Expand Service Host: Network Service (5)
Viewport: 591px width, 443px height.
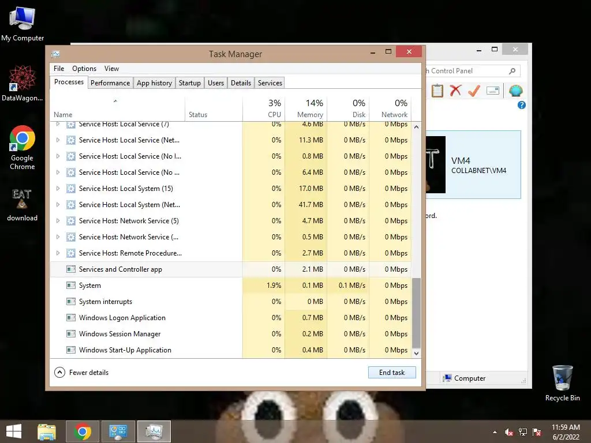point(58,221)
